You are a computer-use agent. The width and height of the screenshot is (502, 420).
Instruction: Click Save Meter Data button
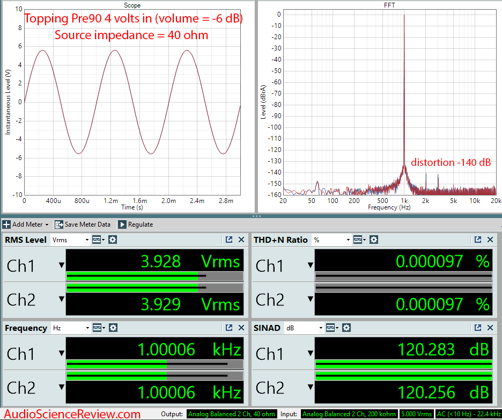(x=83, y=225)
